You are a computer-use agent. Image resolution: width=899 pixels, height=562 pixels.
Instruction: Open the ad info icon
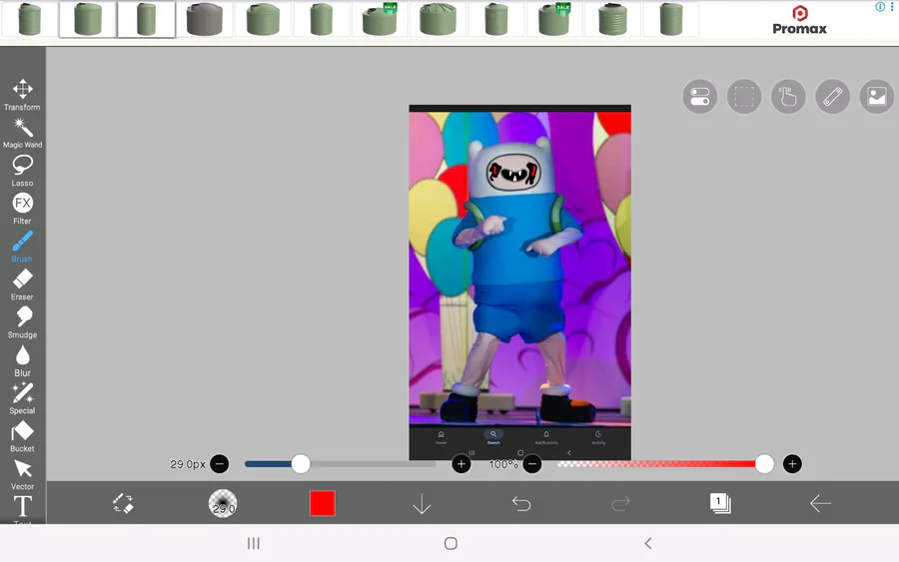[x=880, y=7]
